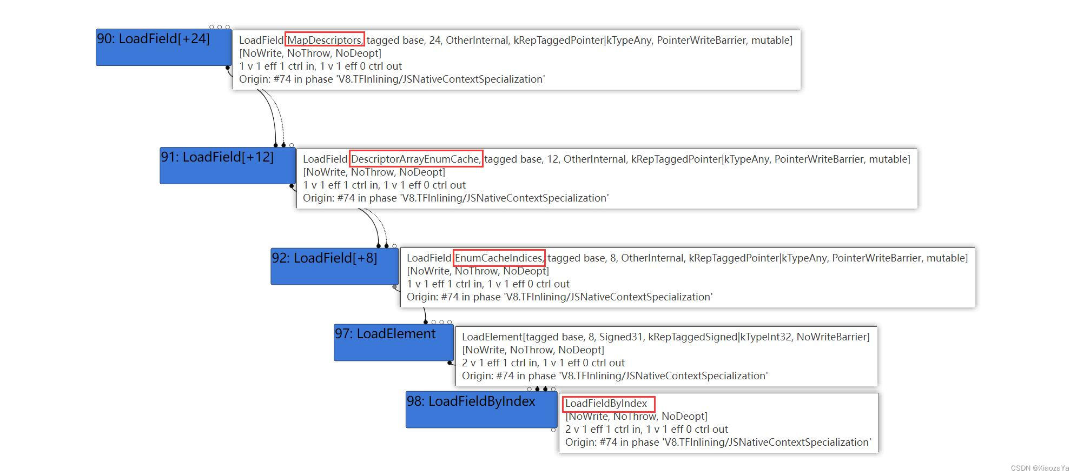The height and width of the screenshot is (476, 1077).
Task: Select node 97: LoadElement
Action: pos(393,343)
